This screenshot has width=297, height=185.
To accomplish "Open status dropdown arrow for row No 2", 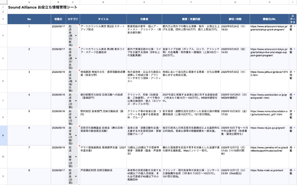I will (295, 49).
